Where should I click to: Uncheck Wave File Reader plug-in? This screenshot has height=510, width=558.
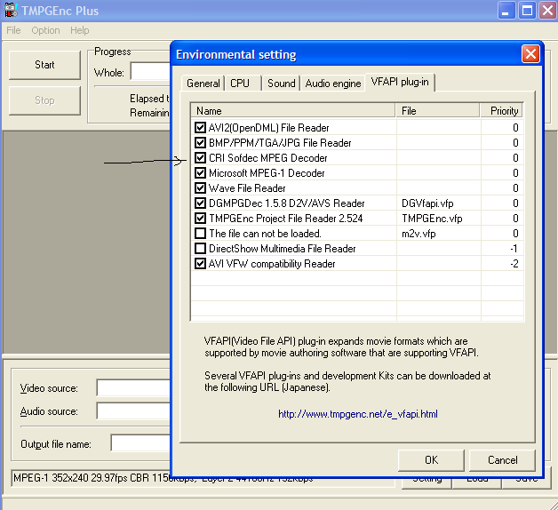point(200,187)
